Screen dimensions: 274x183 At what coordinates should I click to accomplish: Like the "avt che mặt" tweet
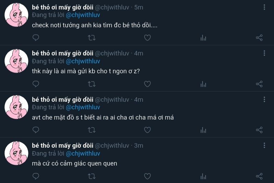pos(147,130)
